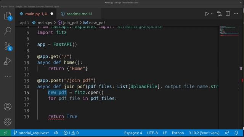Open the Accounts menu icon
Image resolution: width=244 pixels, height=137 pixels.
pos(8,107)
